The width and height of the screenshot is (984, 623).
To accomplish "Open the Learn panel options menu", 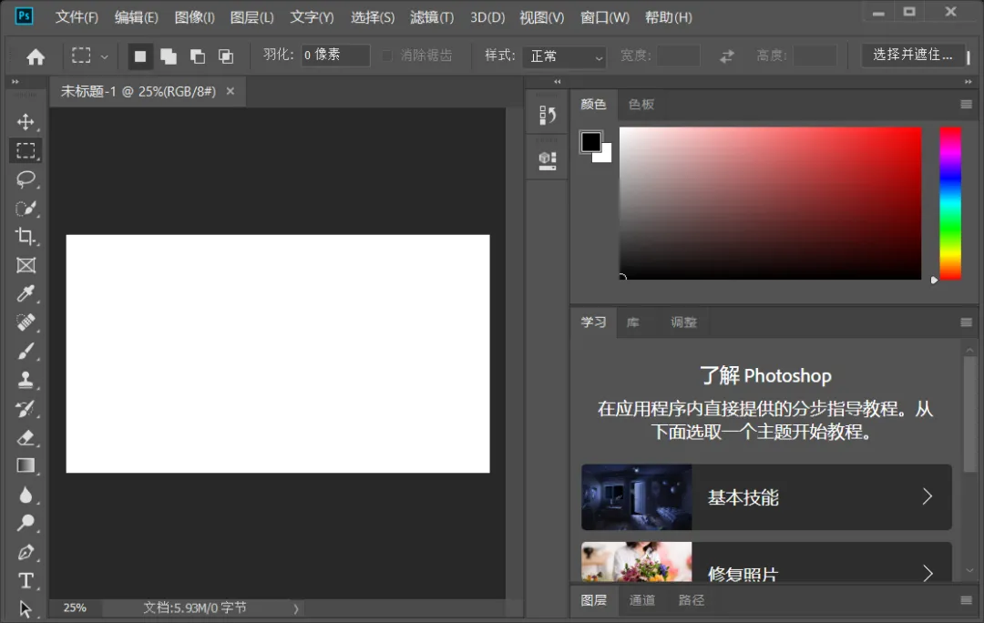I will (x=966, y=322).
